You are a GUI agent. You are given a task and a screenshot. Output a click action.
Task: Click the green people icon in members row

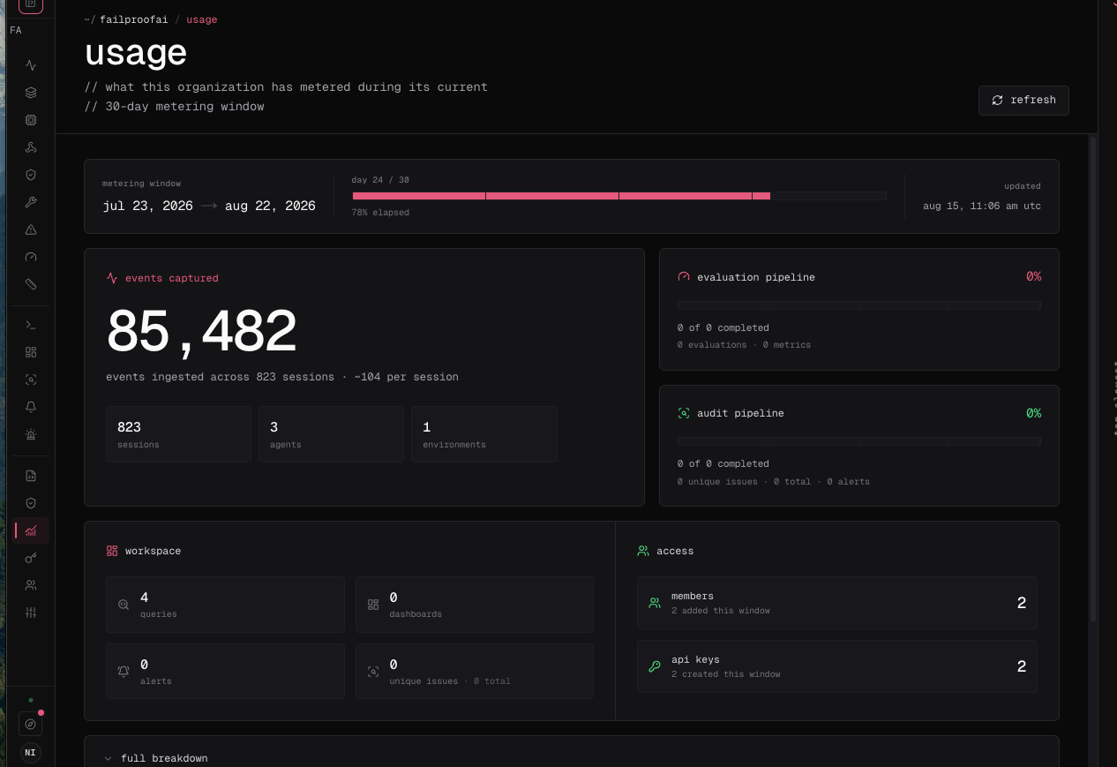tap(655, 603)
